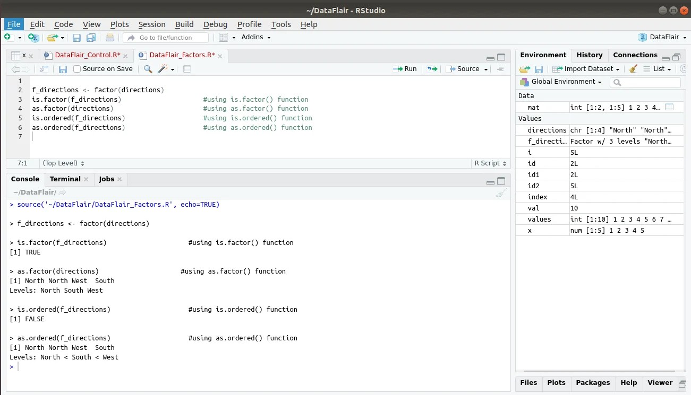
Task: Print the current file using the printer icon
Action: pos(110,37)
